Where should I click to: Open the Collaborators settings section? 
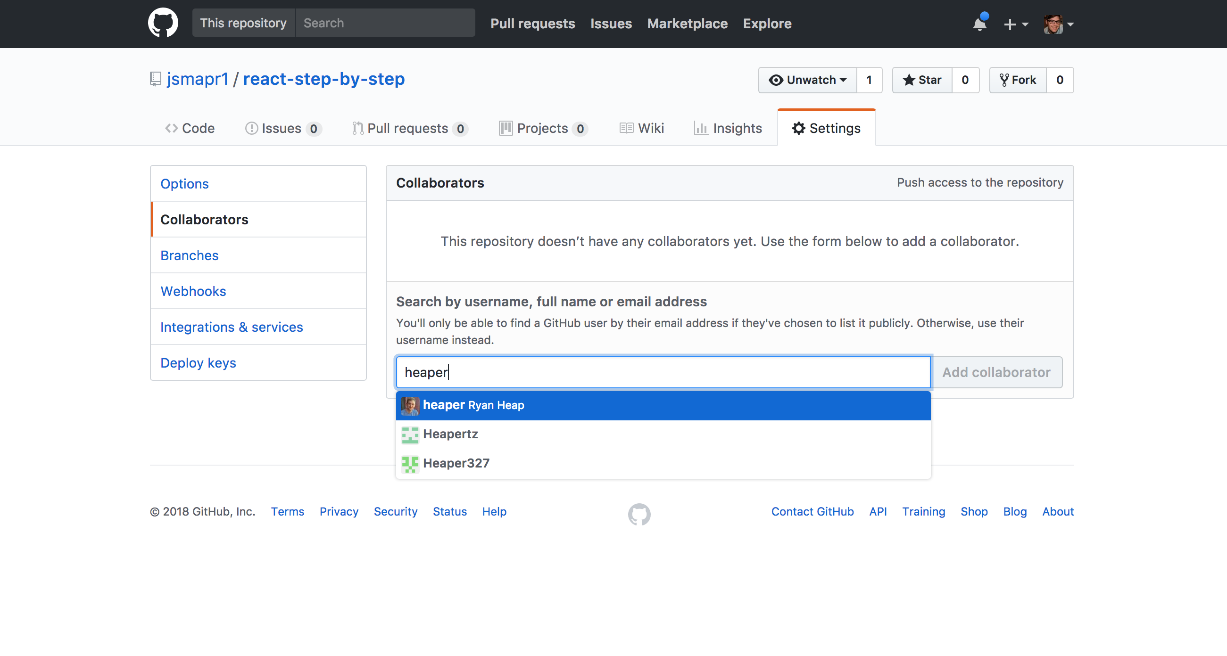(x=205, y=218)
